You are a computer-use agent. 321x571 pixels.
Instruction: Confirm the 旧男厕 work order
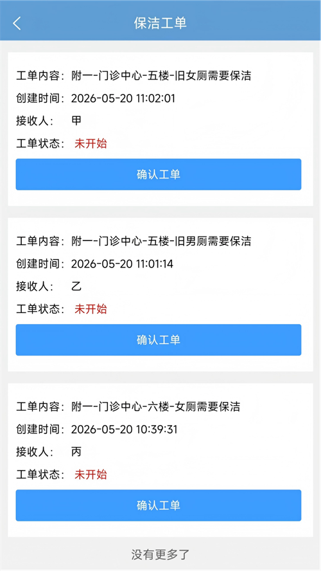pos(158,340)
